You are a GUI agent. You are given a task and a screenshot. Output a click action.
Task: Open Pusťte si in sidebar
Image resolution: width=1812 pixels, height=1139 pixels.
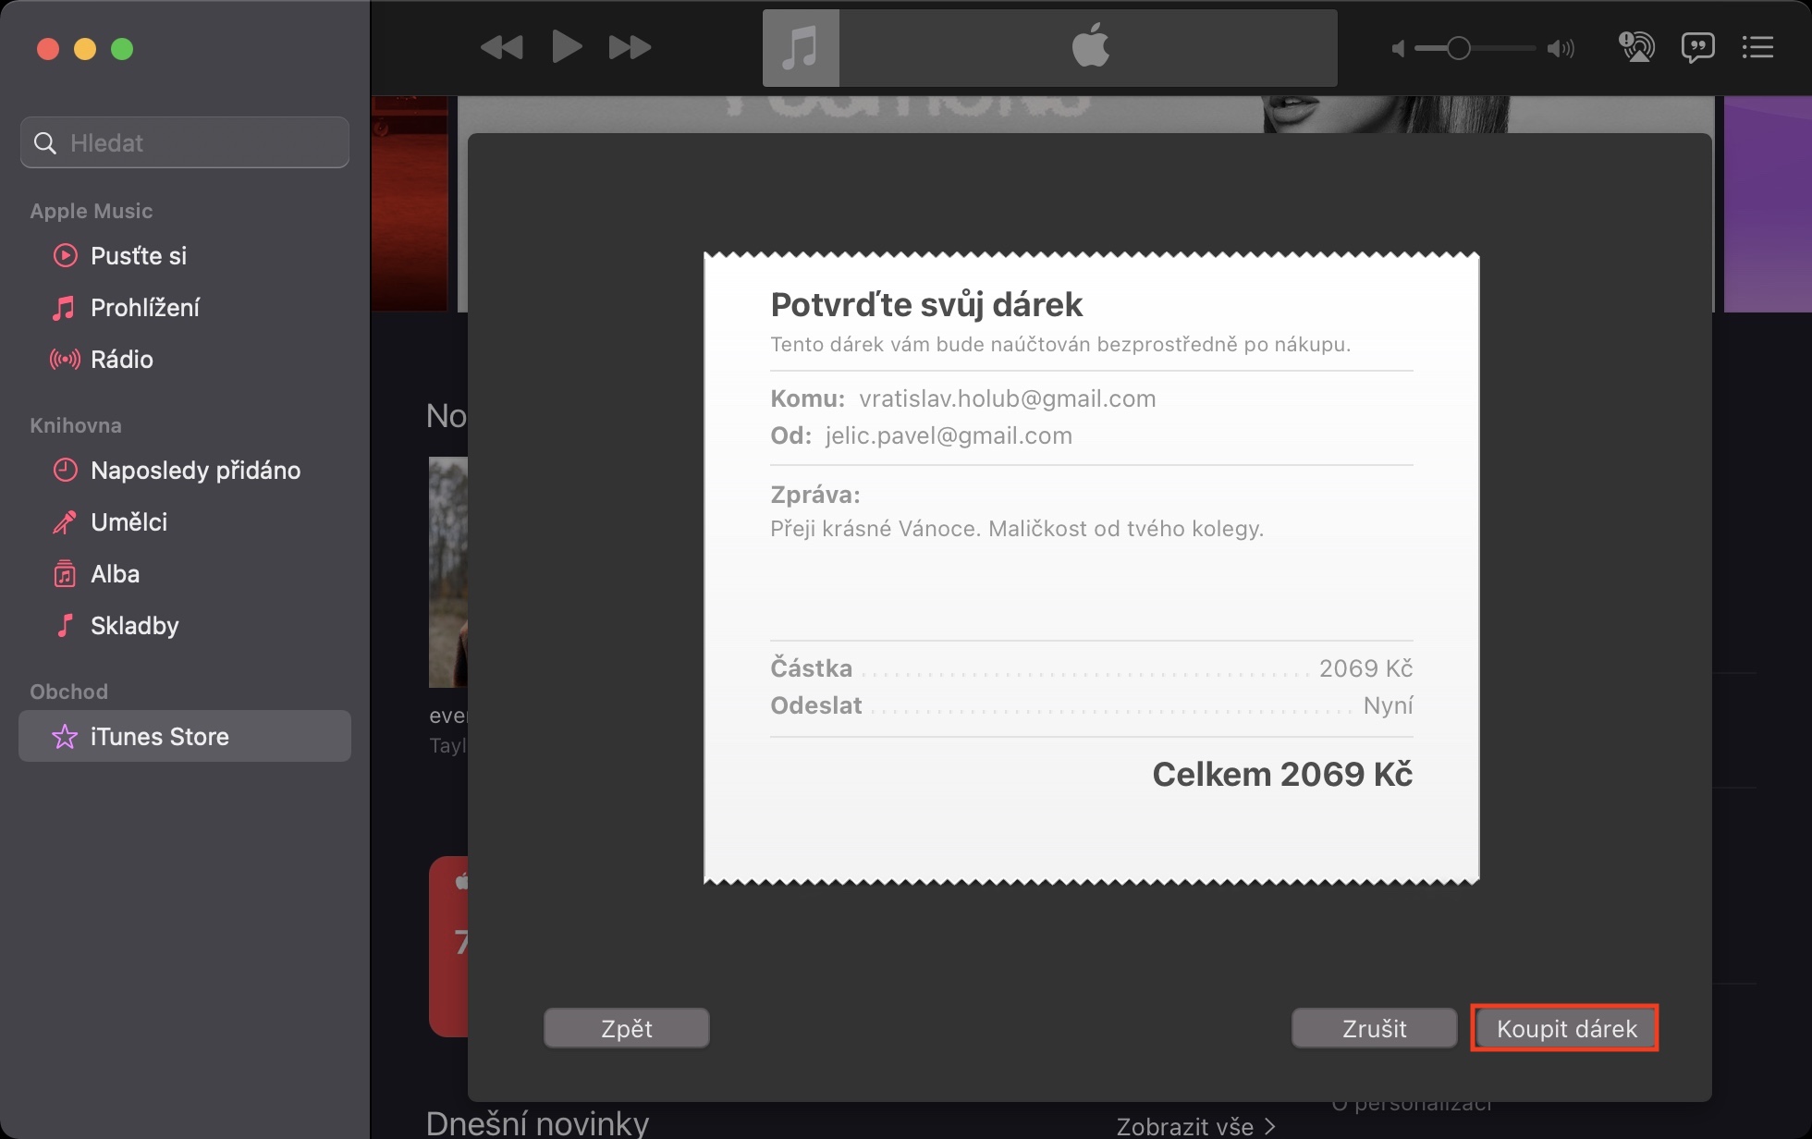coord(139,256)
